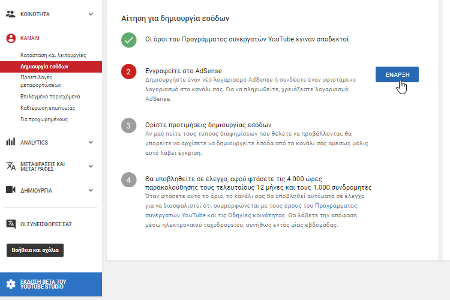Click the ΚΟΙΝΟΤΗΤΑ people icon
Screen dimensions: 450x300
pyautogui.click(x=11, y=14)
